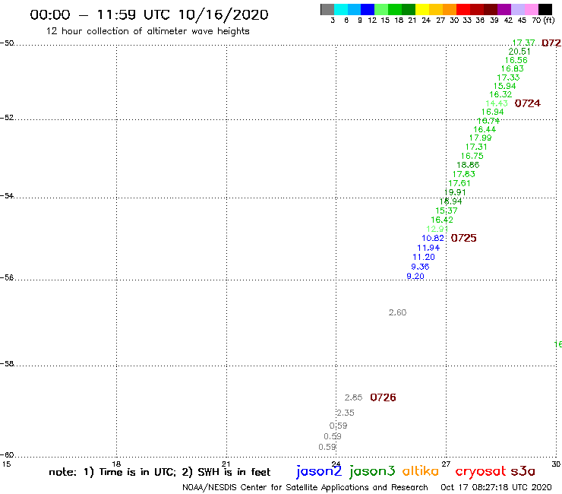Click the blue reading 9.36

[x=420, y=267]
